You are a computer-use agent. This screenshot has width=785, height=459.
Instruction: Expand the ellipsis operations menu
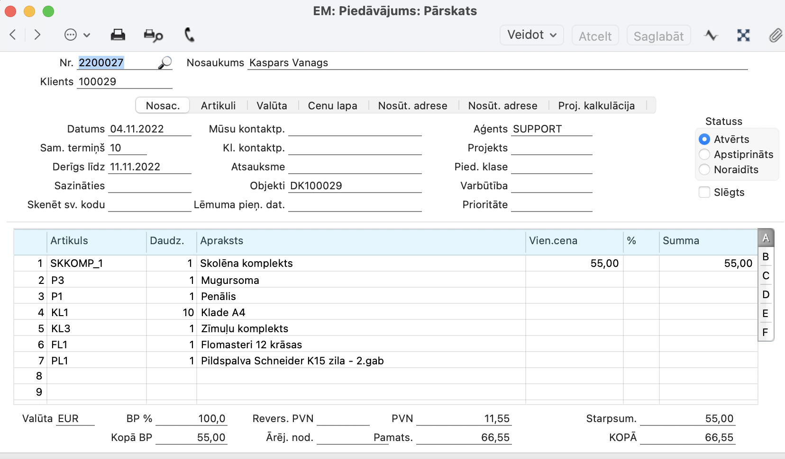77,35
